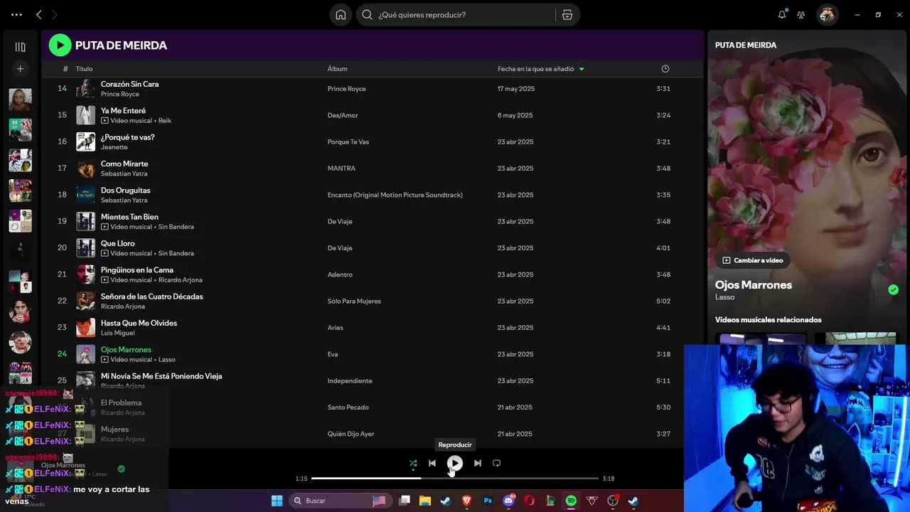Viewport: 910px width, 512px height.
Task: Click 'Cambiar a video' button
Action: (x=752, y=260)
